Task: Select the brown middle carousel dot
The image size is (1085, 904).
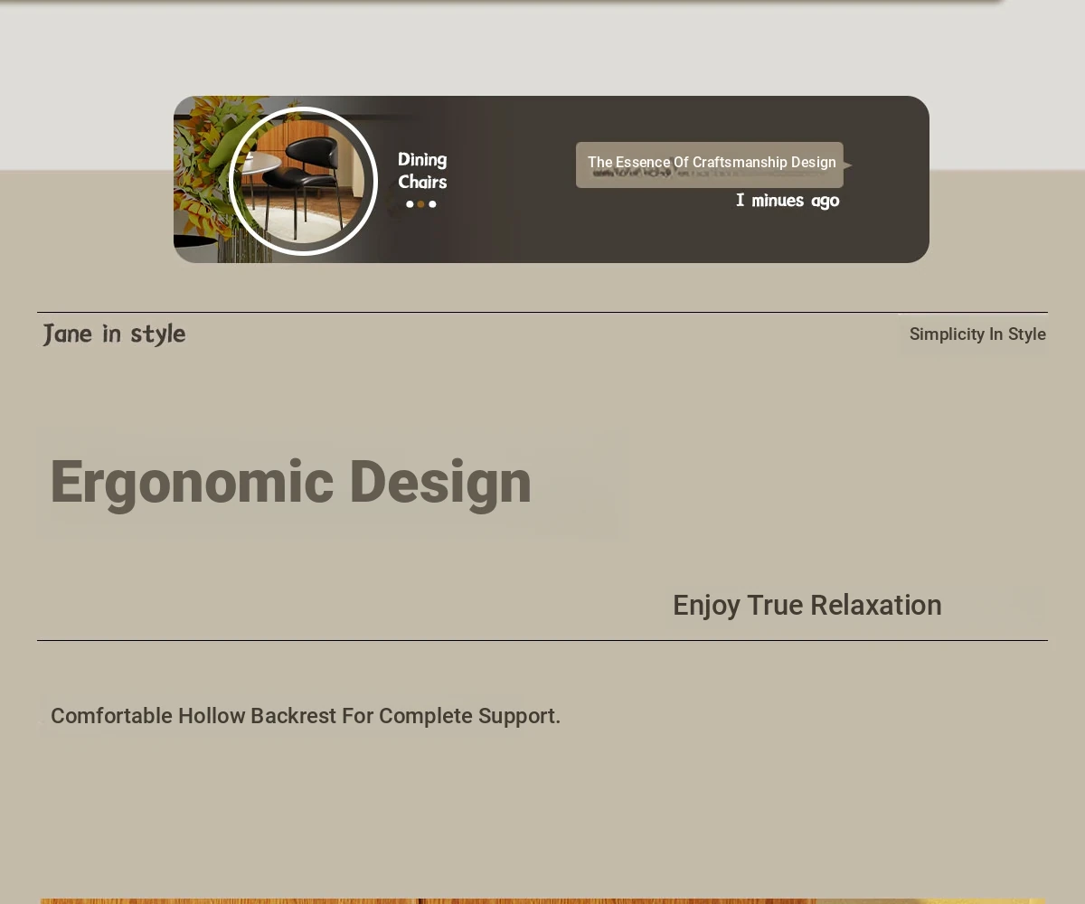Action: (x=420, y=204)
